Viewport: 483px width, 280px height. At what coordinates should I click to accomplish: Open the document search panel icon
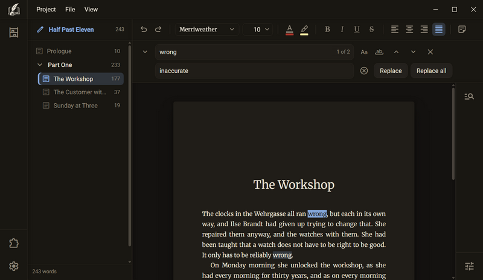pyautogui.click(x=469, y=97)
